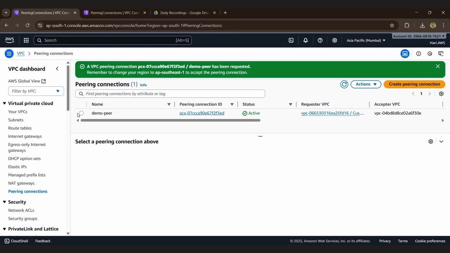Expand the details panel chevron
The width and height of the screenshot is (450, 253).
pos(441,142)
